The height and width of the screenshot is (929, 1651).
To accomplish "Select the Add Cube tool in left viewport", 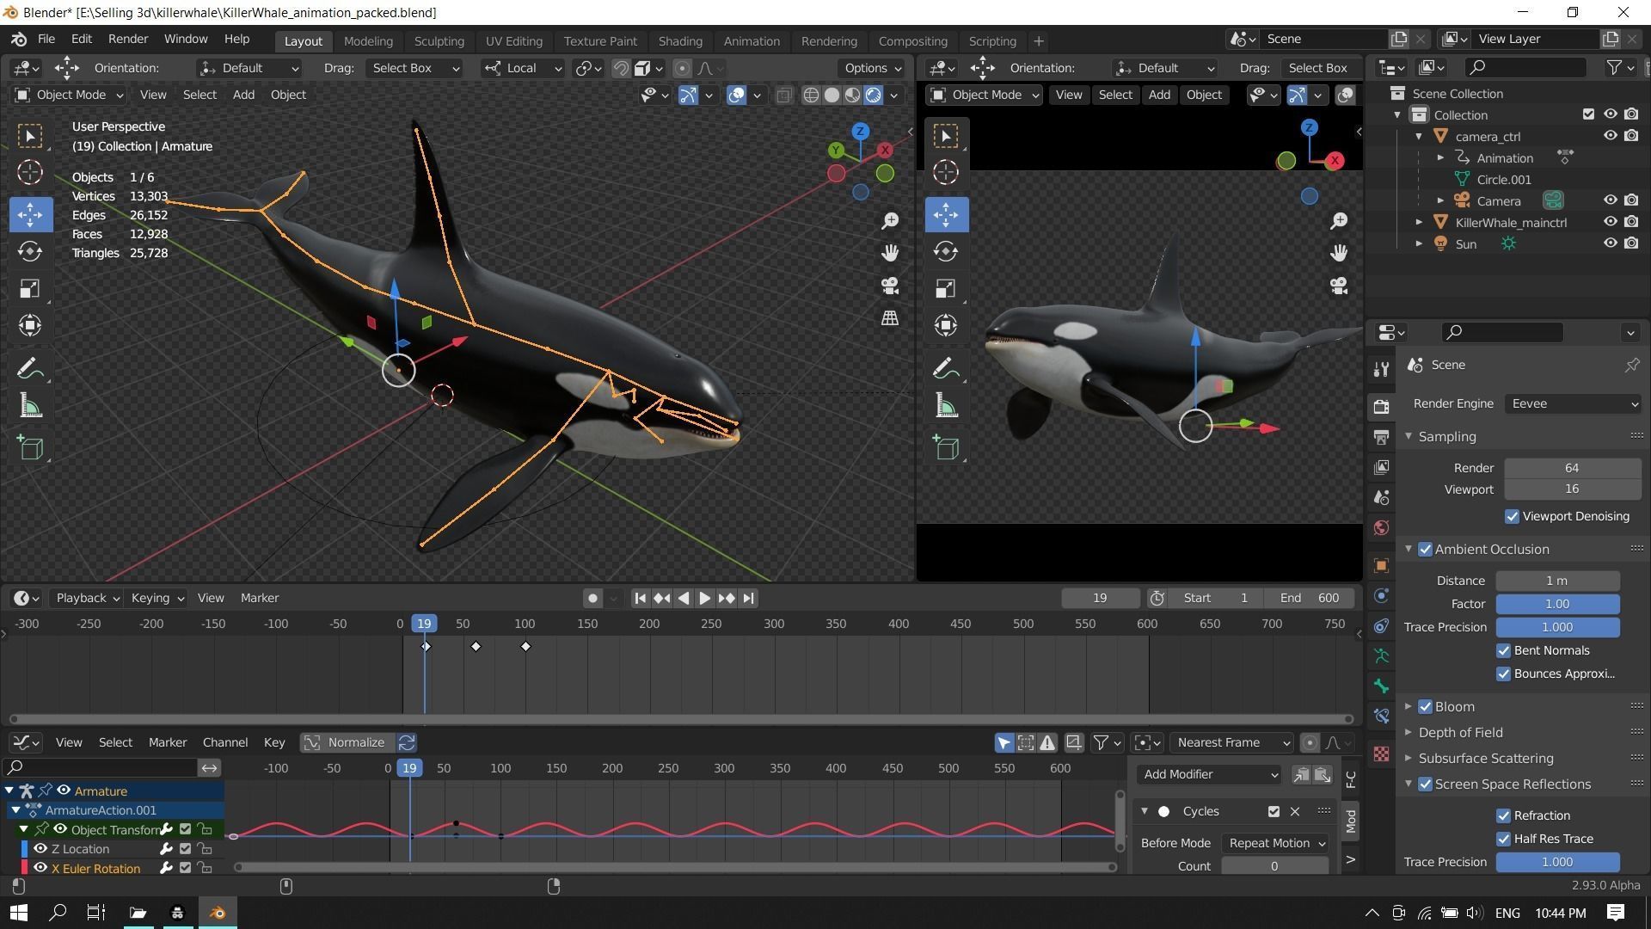I will (x=30, y=448).
